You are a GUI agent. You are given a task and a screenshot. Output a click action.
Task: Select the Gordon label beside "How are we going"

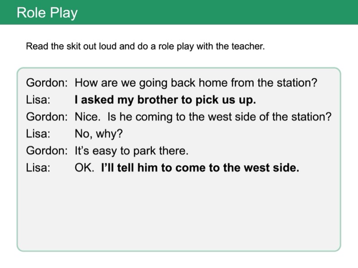pyautogui.click(x=47, y=83)
